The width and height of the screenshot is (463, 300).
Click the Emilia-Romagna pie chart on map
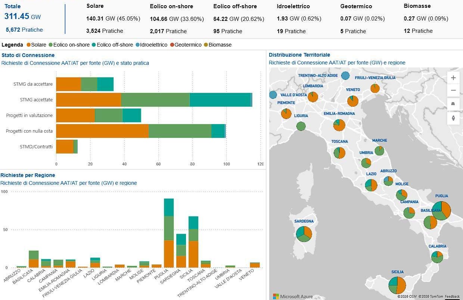coord(339,125)
